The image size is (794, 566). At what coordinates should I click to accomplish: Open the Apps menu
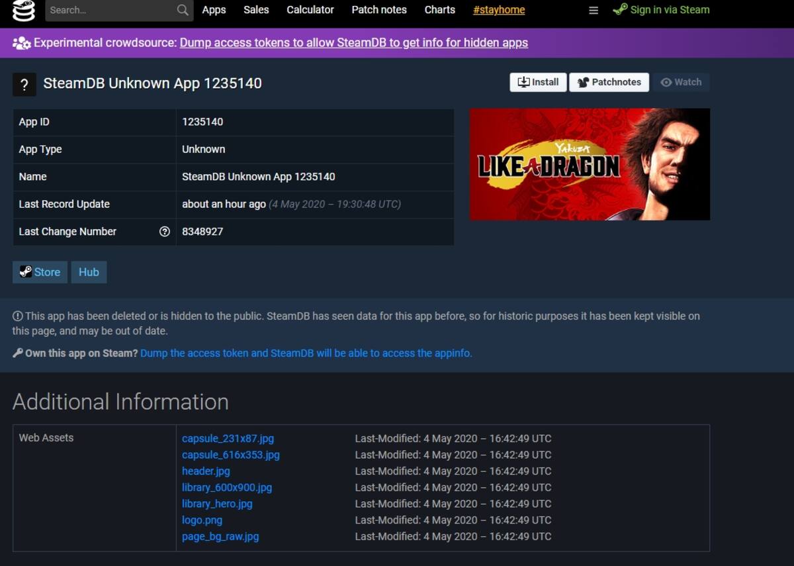click(214, 10)
